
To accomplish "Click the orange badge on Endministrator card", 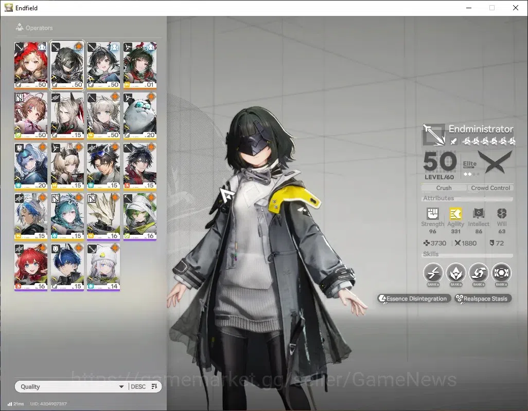I will (x=78, y=47).
